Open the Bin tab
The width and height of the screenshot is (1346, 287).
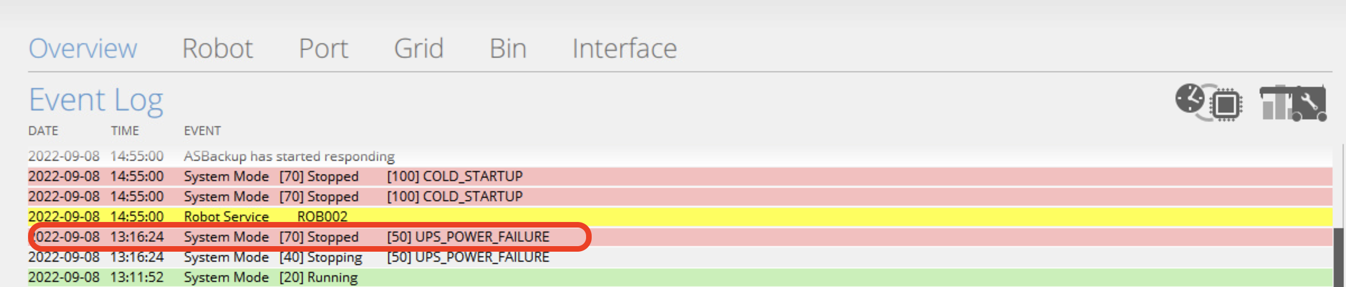[x=508, y=48]
